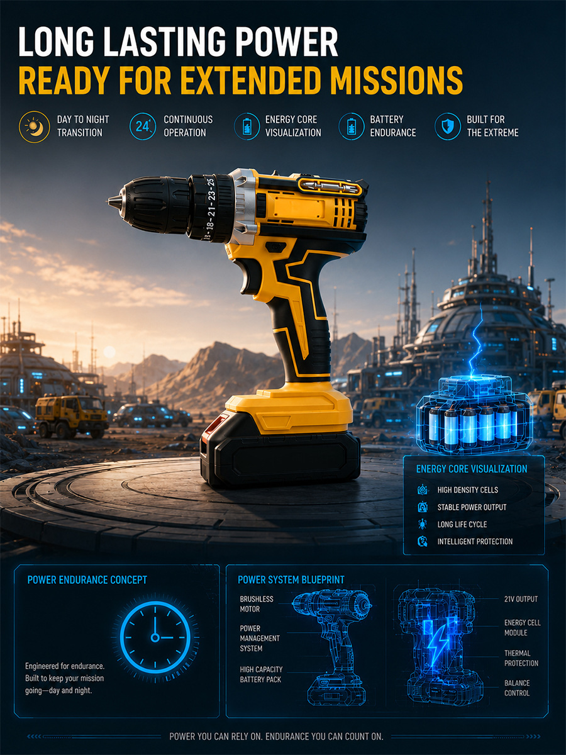The height and width of the screenshot is (755, 566).
Task: Click 'POWER ENDURANCE CONCEPT' heading
Action: (87, 579)
